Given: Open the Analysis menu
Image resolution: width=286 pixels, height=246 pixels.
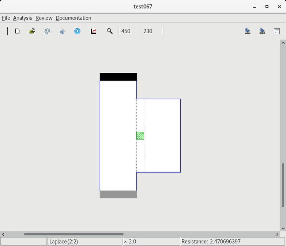Looking at the screenshot, I should click(x=22, y=18).
